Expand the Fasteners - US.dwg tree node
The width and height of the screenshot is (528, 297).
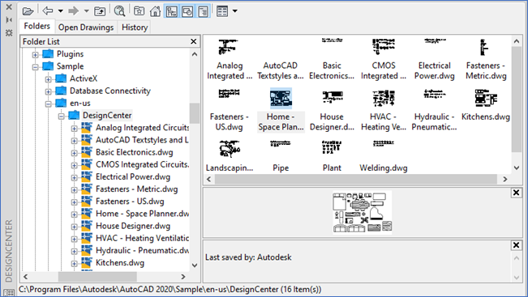[74, 202]
